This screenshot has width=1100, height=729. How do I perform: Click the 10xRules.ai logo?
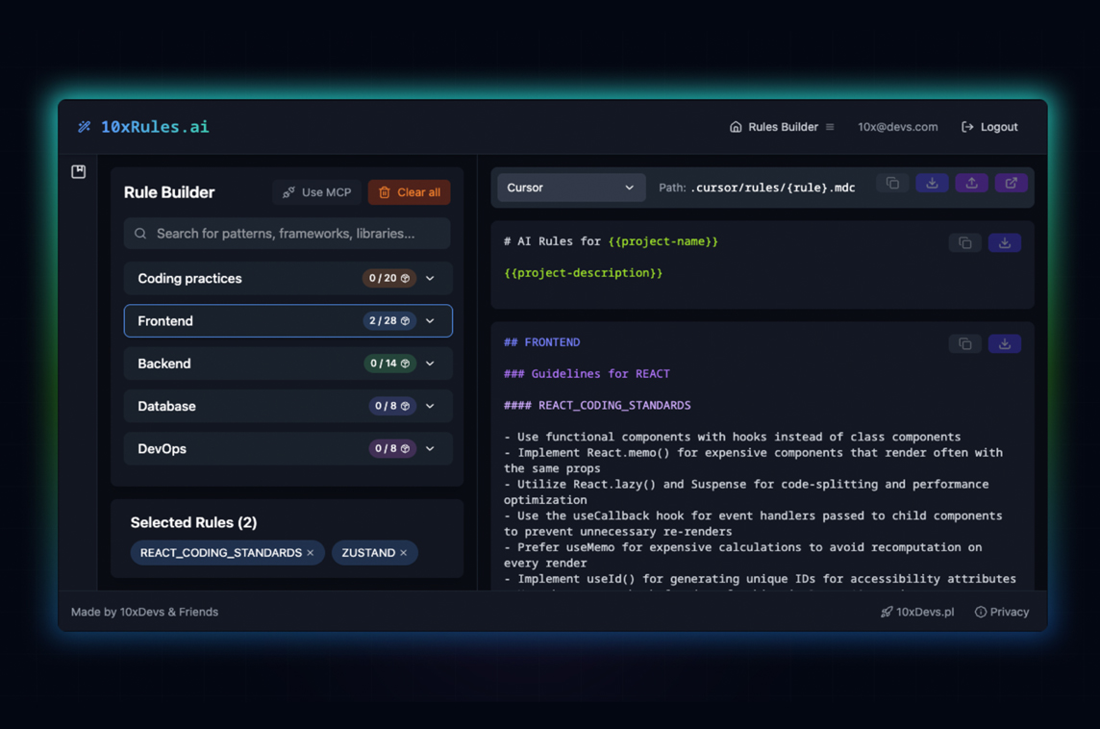[x=144, y=127]
